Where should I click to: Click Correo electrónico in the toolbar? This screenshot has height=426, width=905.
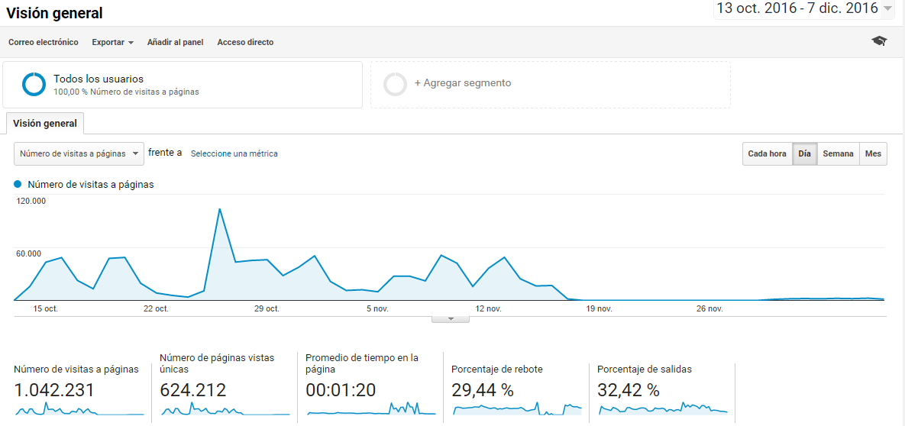coord(44,42)
